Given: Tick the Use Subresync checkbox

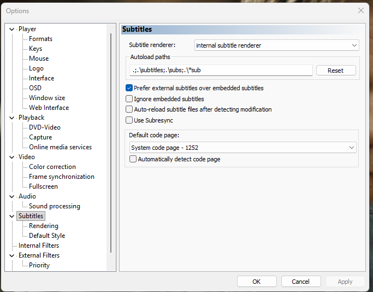Looking at the screenshot, I should [129, 120].
